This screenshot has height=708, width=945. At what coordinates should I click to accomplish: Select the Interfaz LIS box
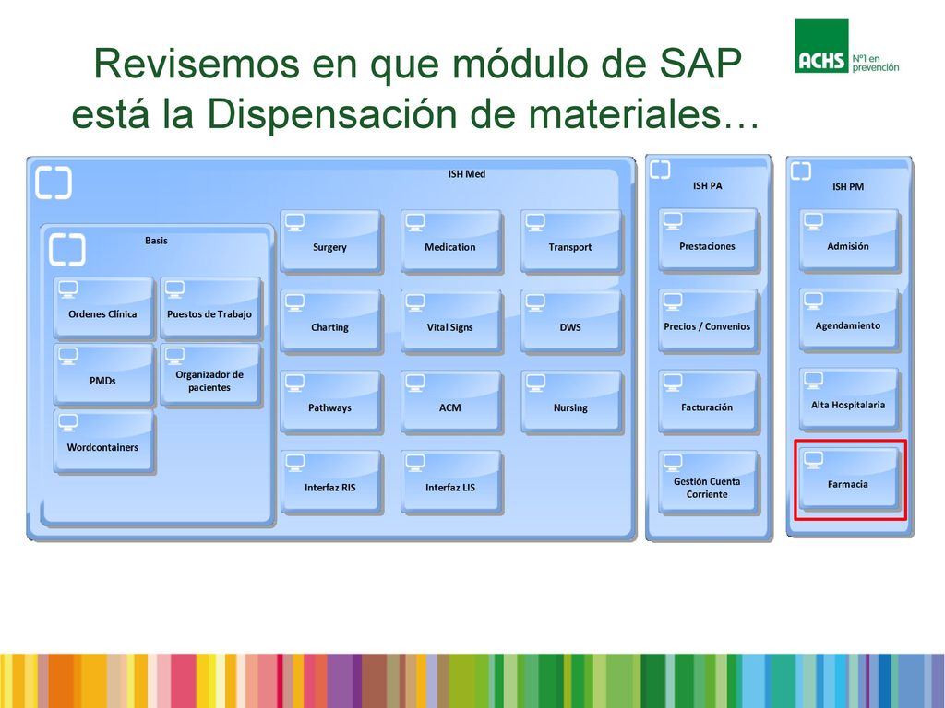pyautogui.click(x=450, y=481)
